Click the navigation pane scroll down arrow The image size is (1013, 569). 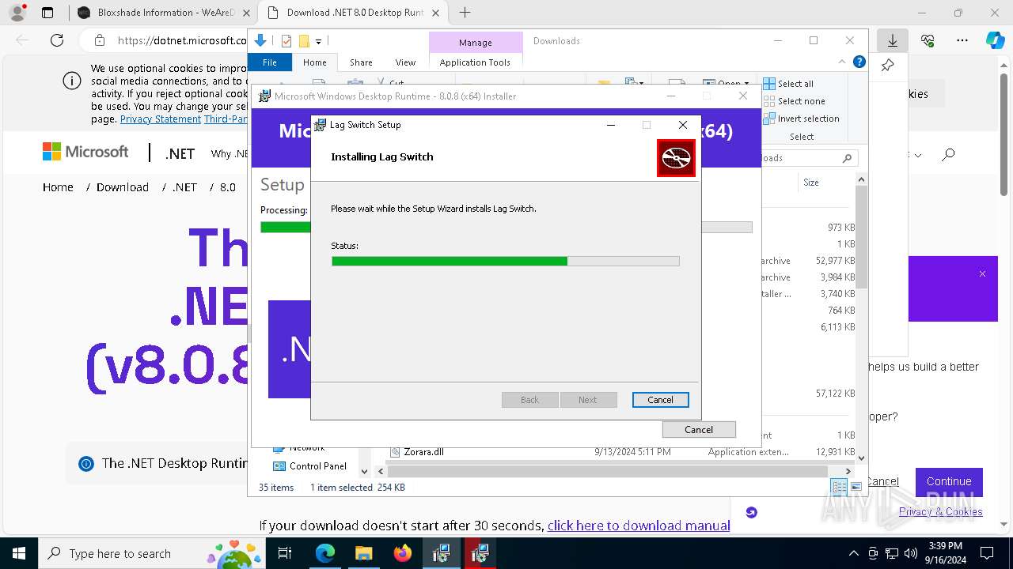(364, 471)
